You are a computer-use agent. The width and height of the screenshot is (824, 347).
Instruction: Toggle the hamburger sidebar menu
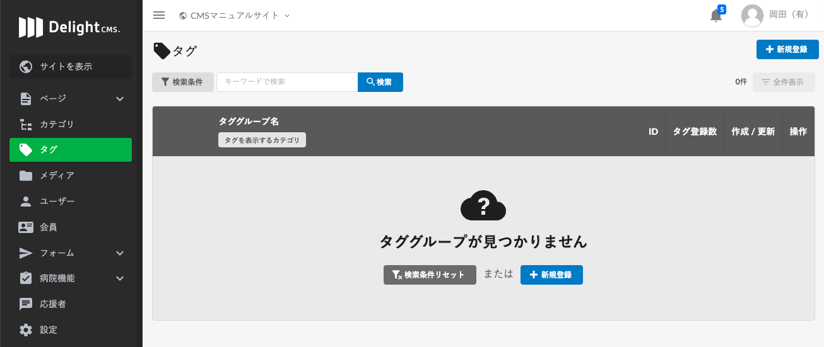pyautogui.click(x=159, y=15)
